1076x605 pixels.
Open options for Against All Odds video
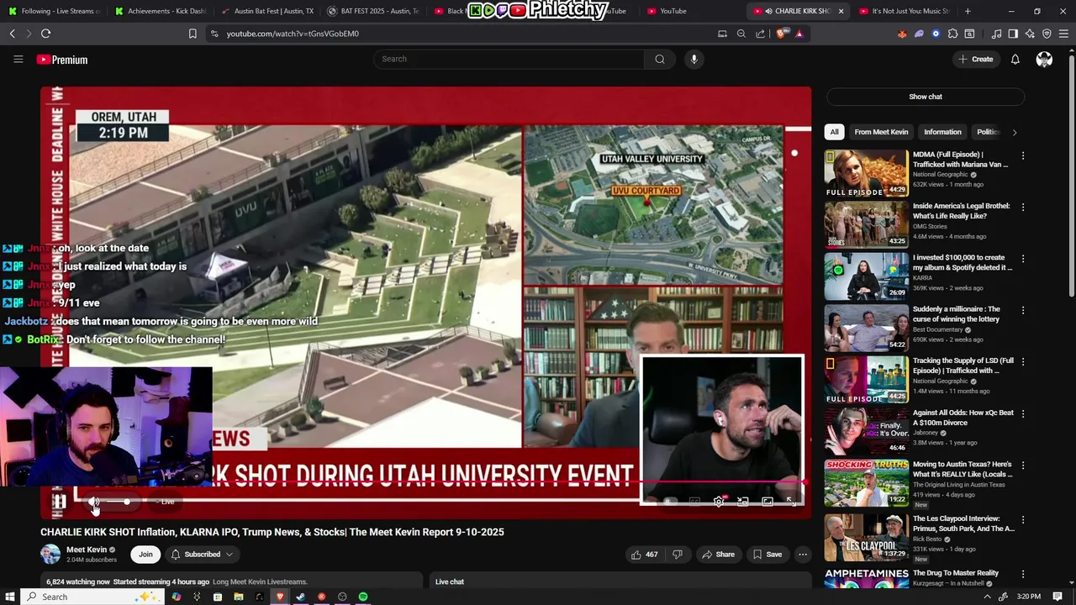[x=1023, y=413]
